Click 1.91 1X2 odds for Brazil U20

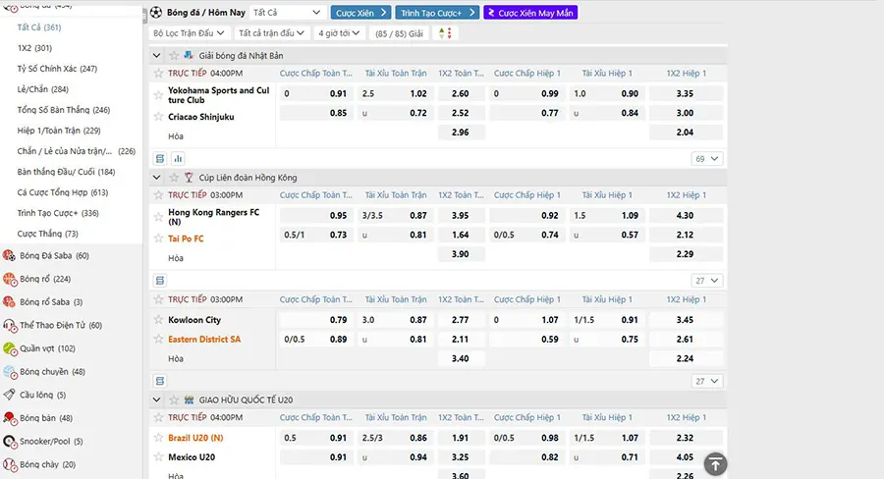460,438
